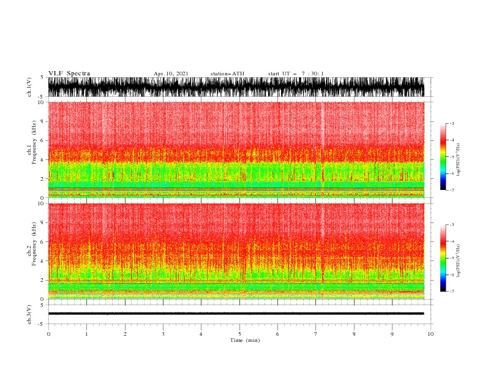Screen dimensions: 485x375
Task: Click the "VLF Spectra" title text
Action: coord(69,74)
